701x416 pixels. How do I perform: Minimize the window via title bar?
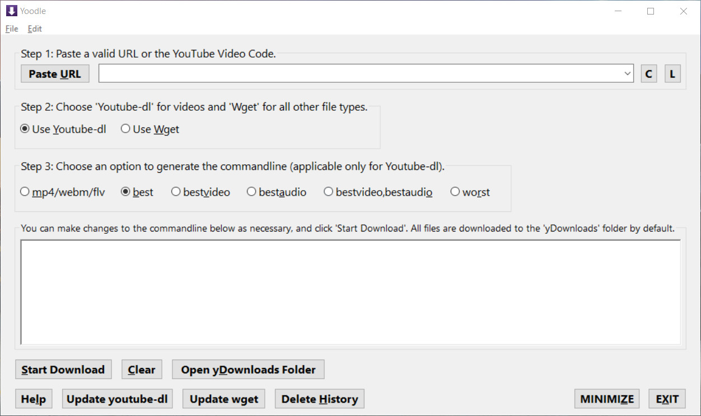click(618, 11)
